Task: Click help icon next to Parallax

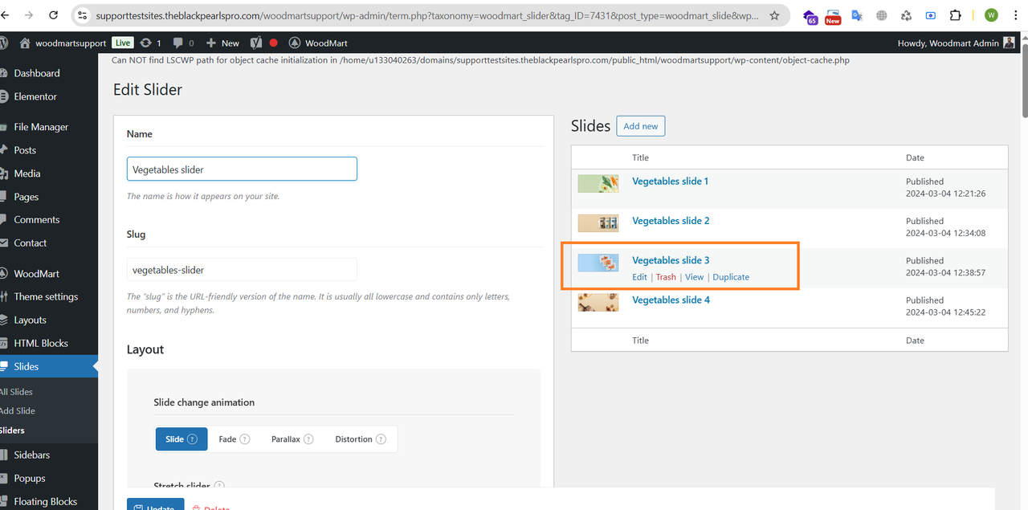Action: click(x=308, y=439)
